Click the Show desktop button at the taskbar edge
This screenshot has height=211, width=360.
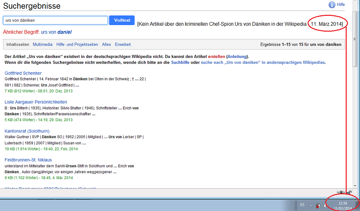click(359, 205)
